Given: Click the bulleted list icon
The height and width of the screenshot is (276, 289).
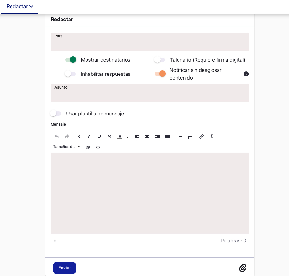Looking at the screenshot, I should click(180, 137).
